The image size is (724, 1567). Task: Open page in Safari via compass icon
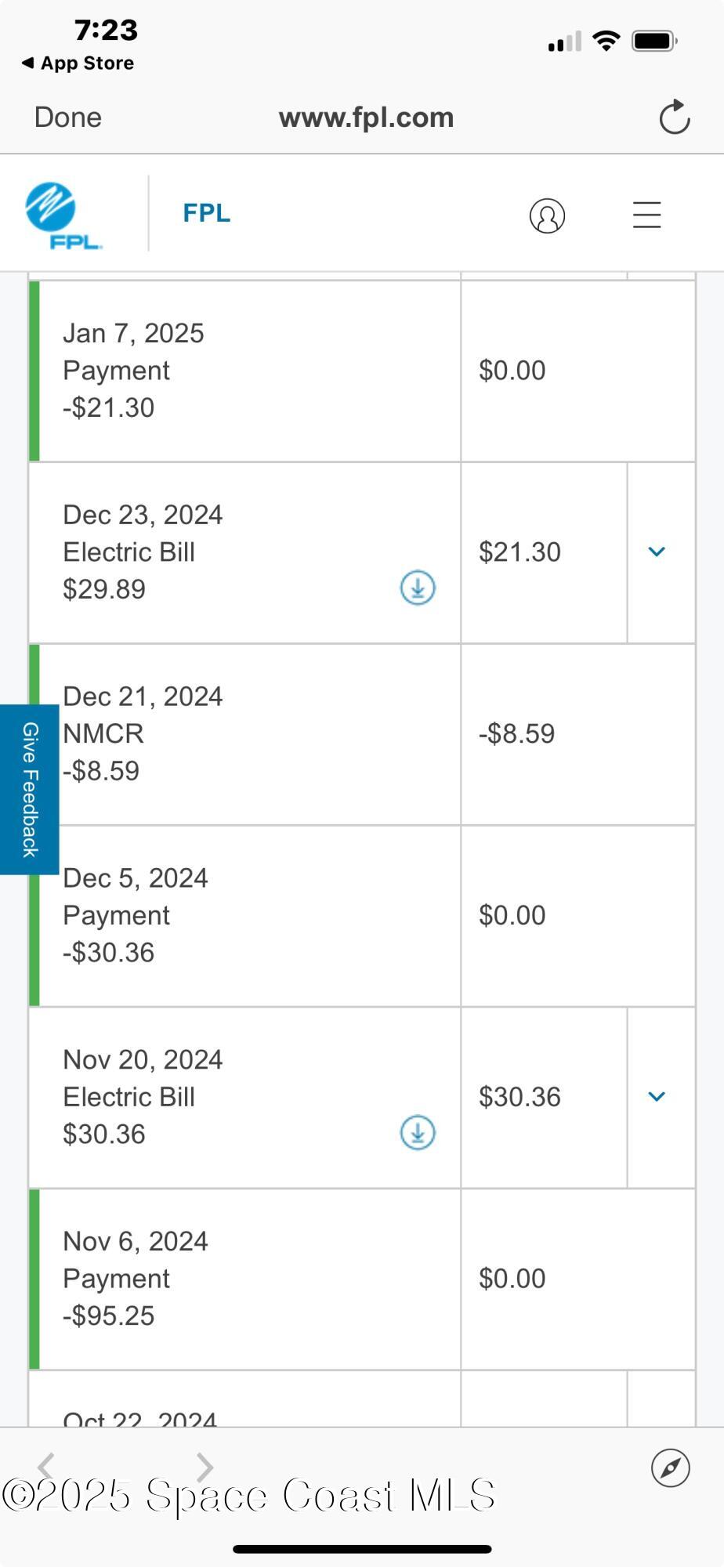point(670,1467)
